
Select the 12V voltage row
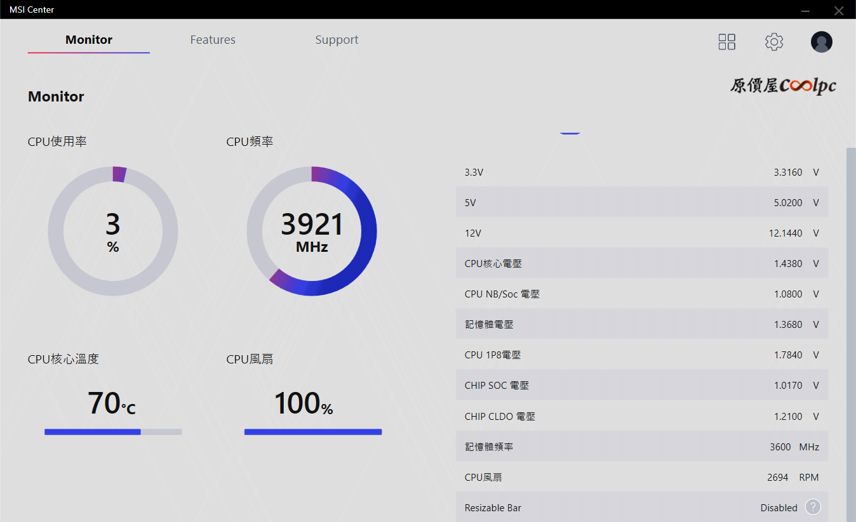(641, 233)
